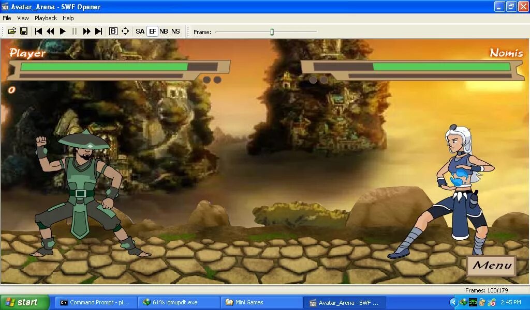Click the four-arrow fullscreen icon
Viewport: 530px width, 310px height.
point(125,32)
